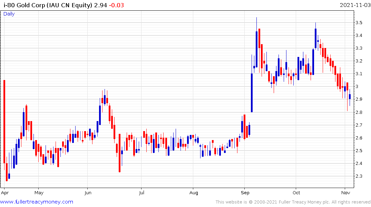Click the 'Jun' x-axis label
The height and width of the screenshot is (207, 371).
[x=88, y=193]
